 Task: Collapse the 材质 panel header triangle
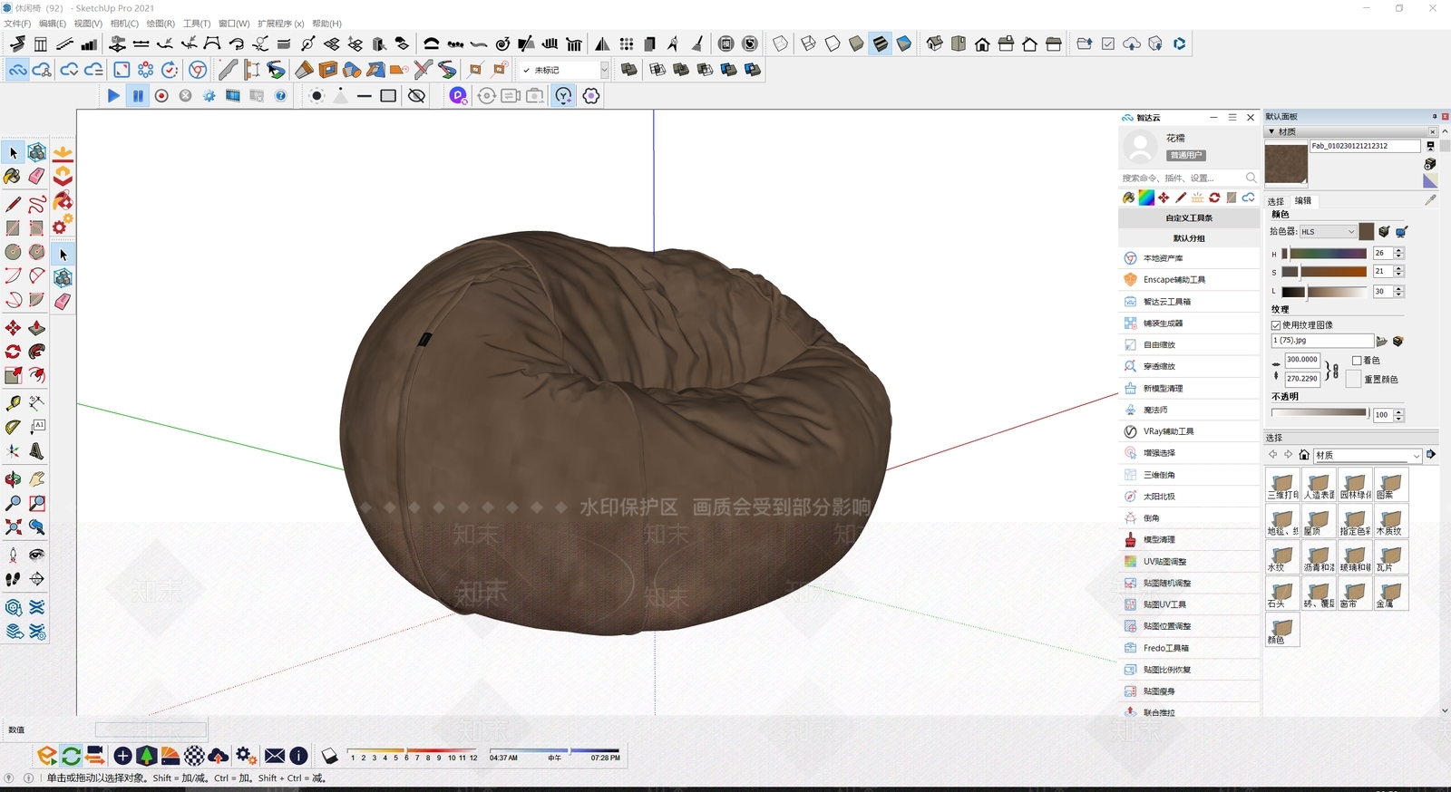coord(1271,131)
